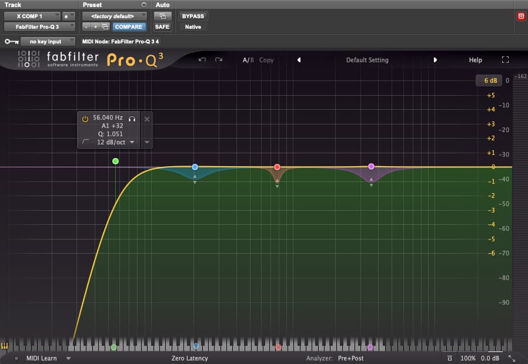
Task: Solo band with headphones icon
Action: 132,119
